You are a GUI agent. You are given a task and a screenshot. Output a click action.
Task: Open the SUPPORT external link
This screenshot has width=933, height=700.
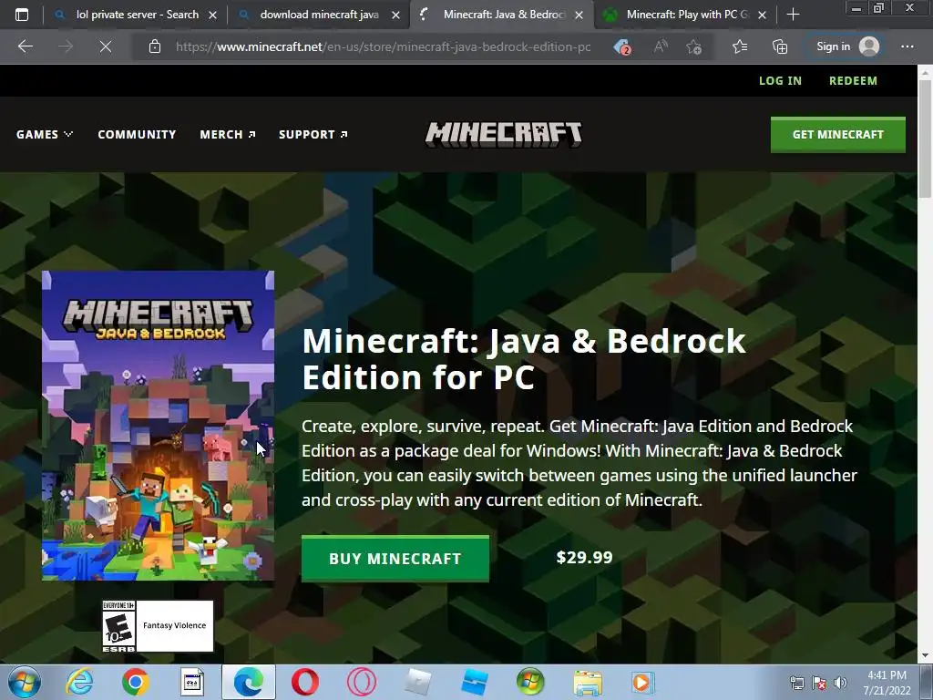pyautogui.click(x=313, y=135)
